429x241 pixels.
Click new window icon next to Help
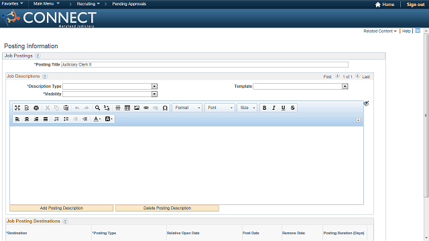click(418, 31)
